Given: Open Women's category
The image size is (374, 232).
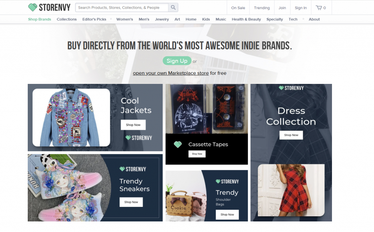Looking at the screenshot, I should pyautogui.click(x=125, y=19).
